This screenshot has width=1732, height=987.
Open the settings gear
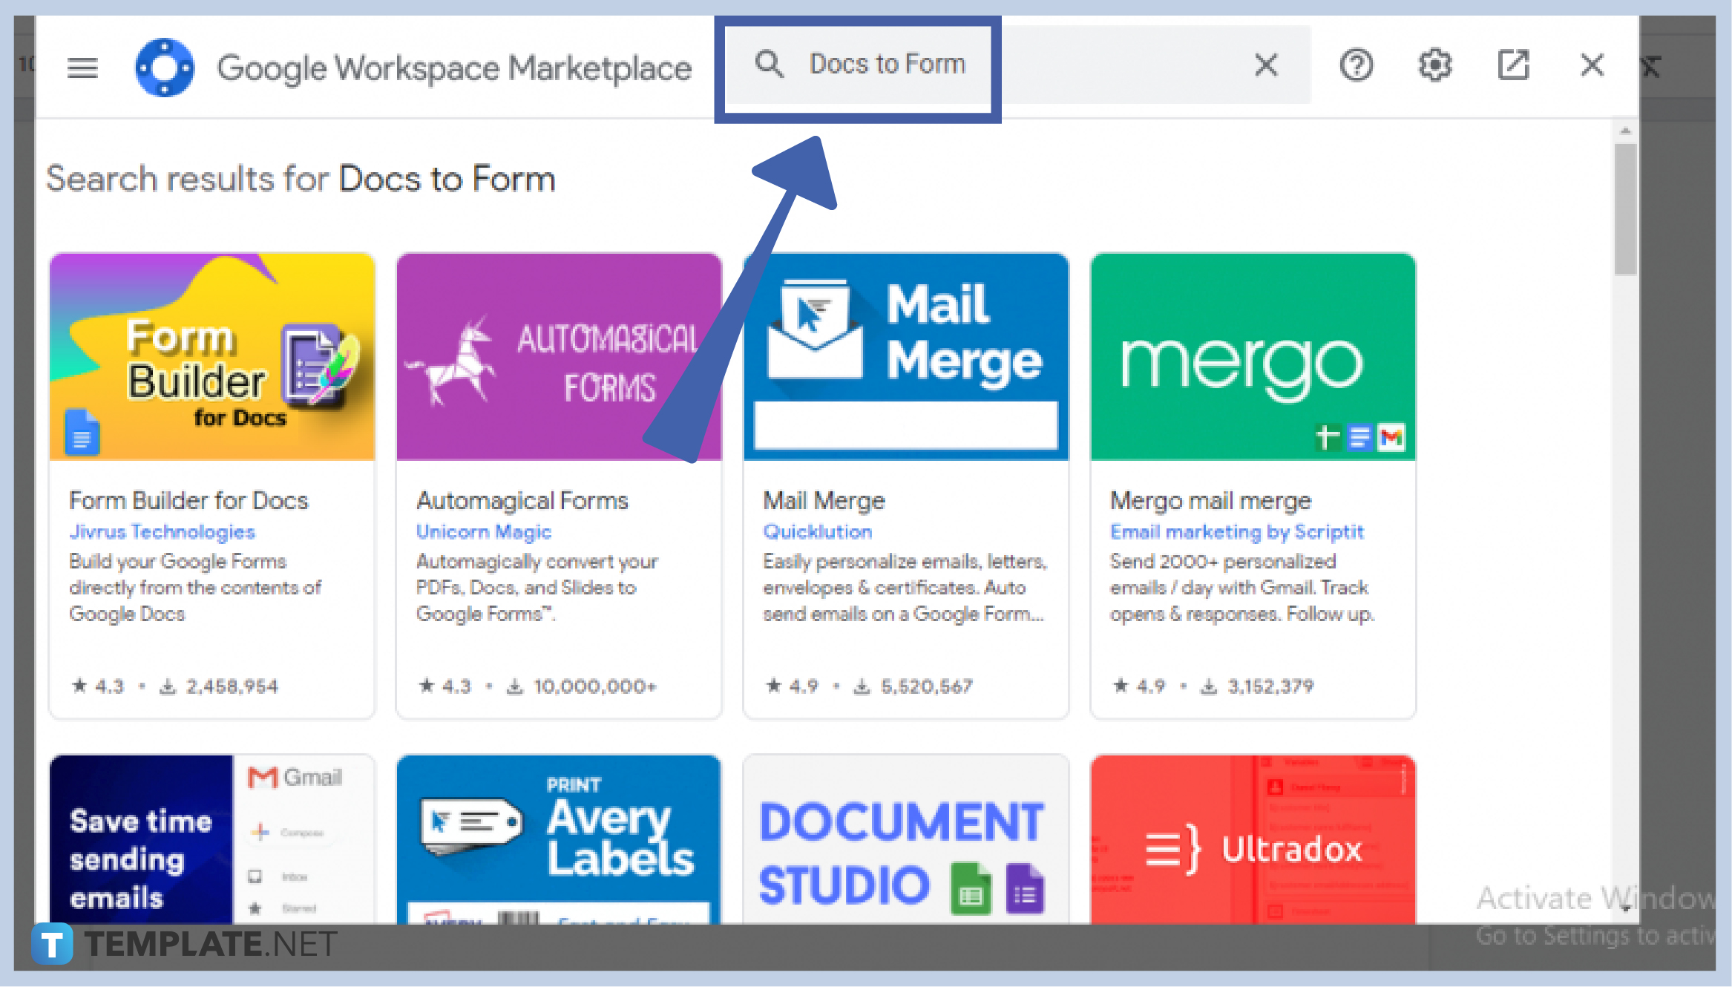[1434, 65]
